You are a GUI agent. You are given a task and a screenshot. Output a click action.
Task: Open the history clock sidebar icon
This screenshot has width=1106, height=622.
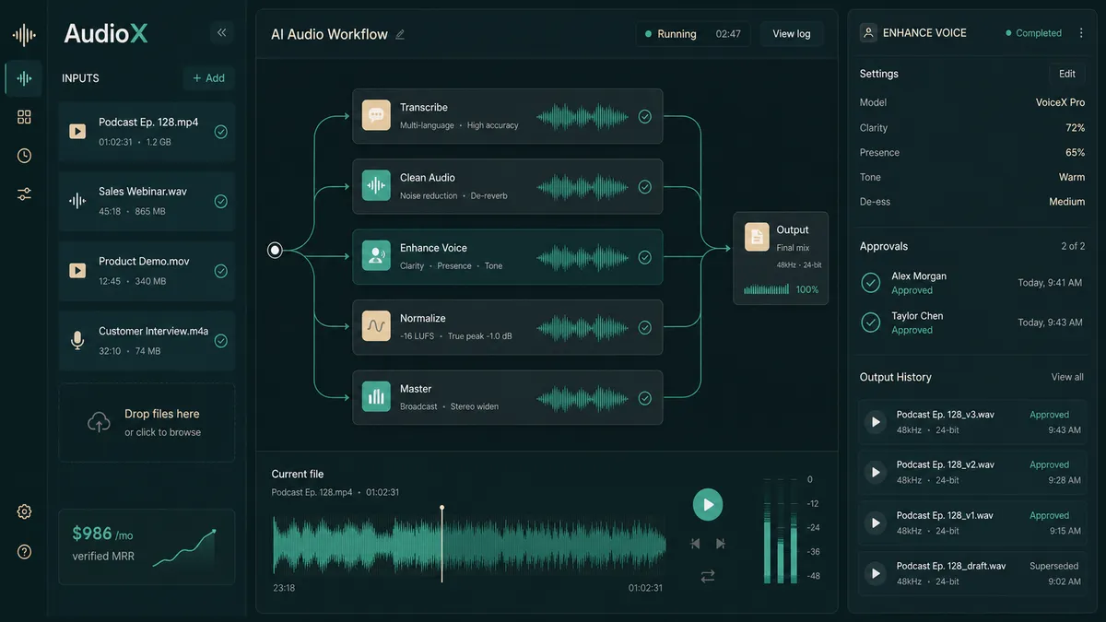(24, 156)
